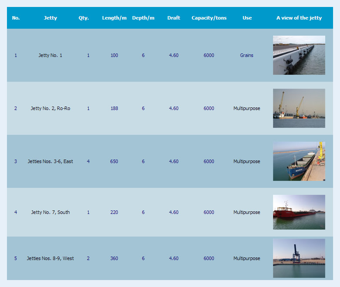Image resolution: width=340 pixels, height=287 pixels.
Task: Click capacity 6000 in Jetty No. 7 row
Action: pos(209,212)
